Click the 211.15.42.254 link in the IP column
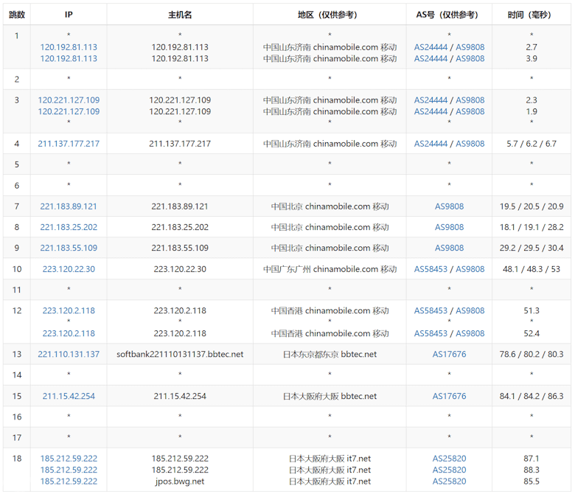This screenshot has height=494, width=575. pyautogui.click(x=69, y=396)
